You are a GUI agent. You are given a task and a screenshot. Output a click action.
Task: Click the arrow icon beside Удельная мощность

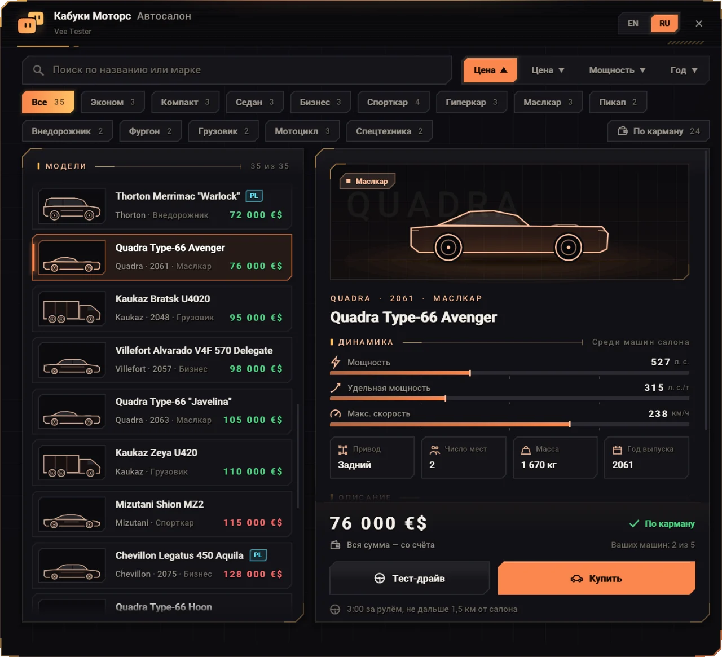336,387
